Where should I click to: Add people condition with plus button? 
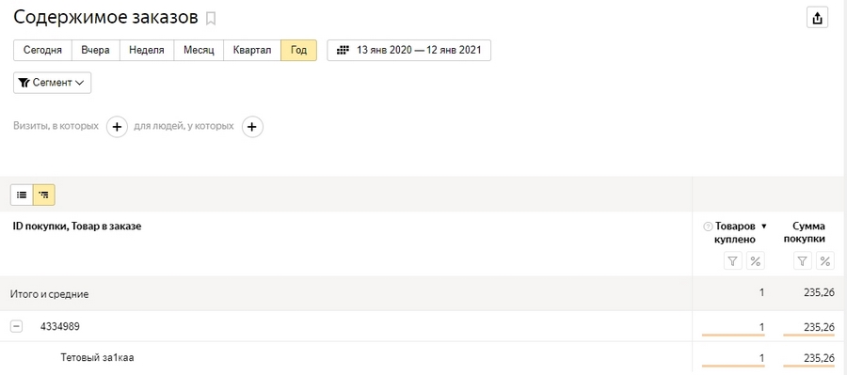[x=252, y=127]
